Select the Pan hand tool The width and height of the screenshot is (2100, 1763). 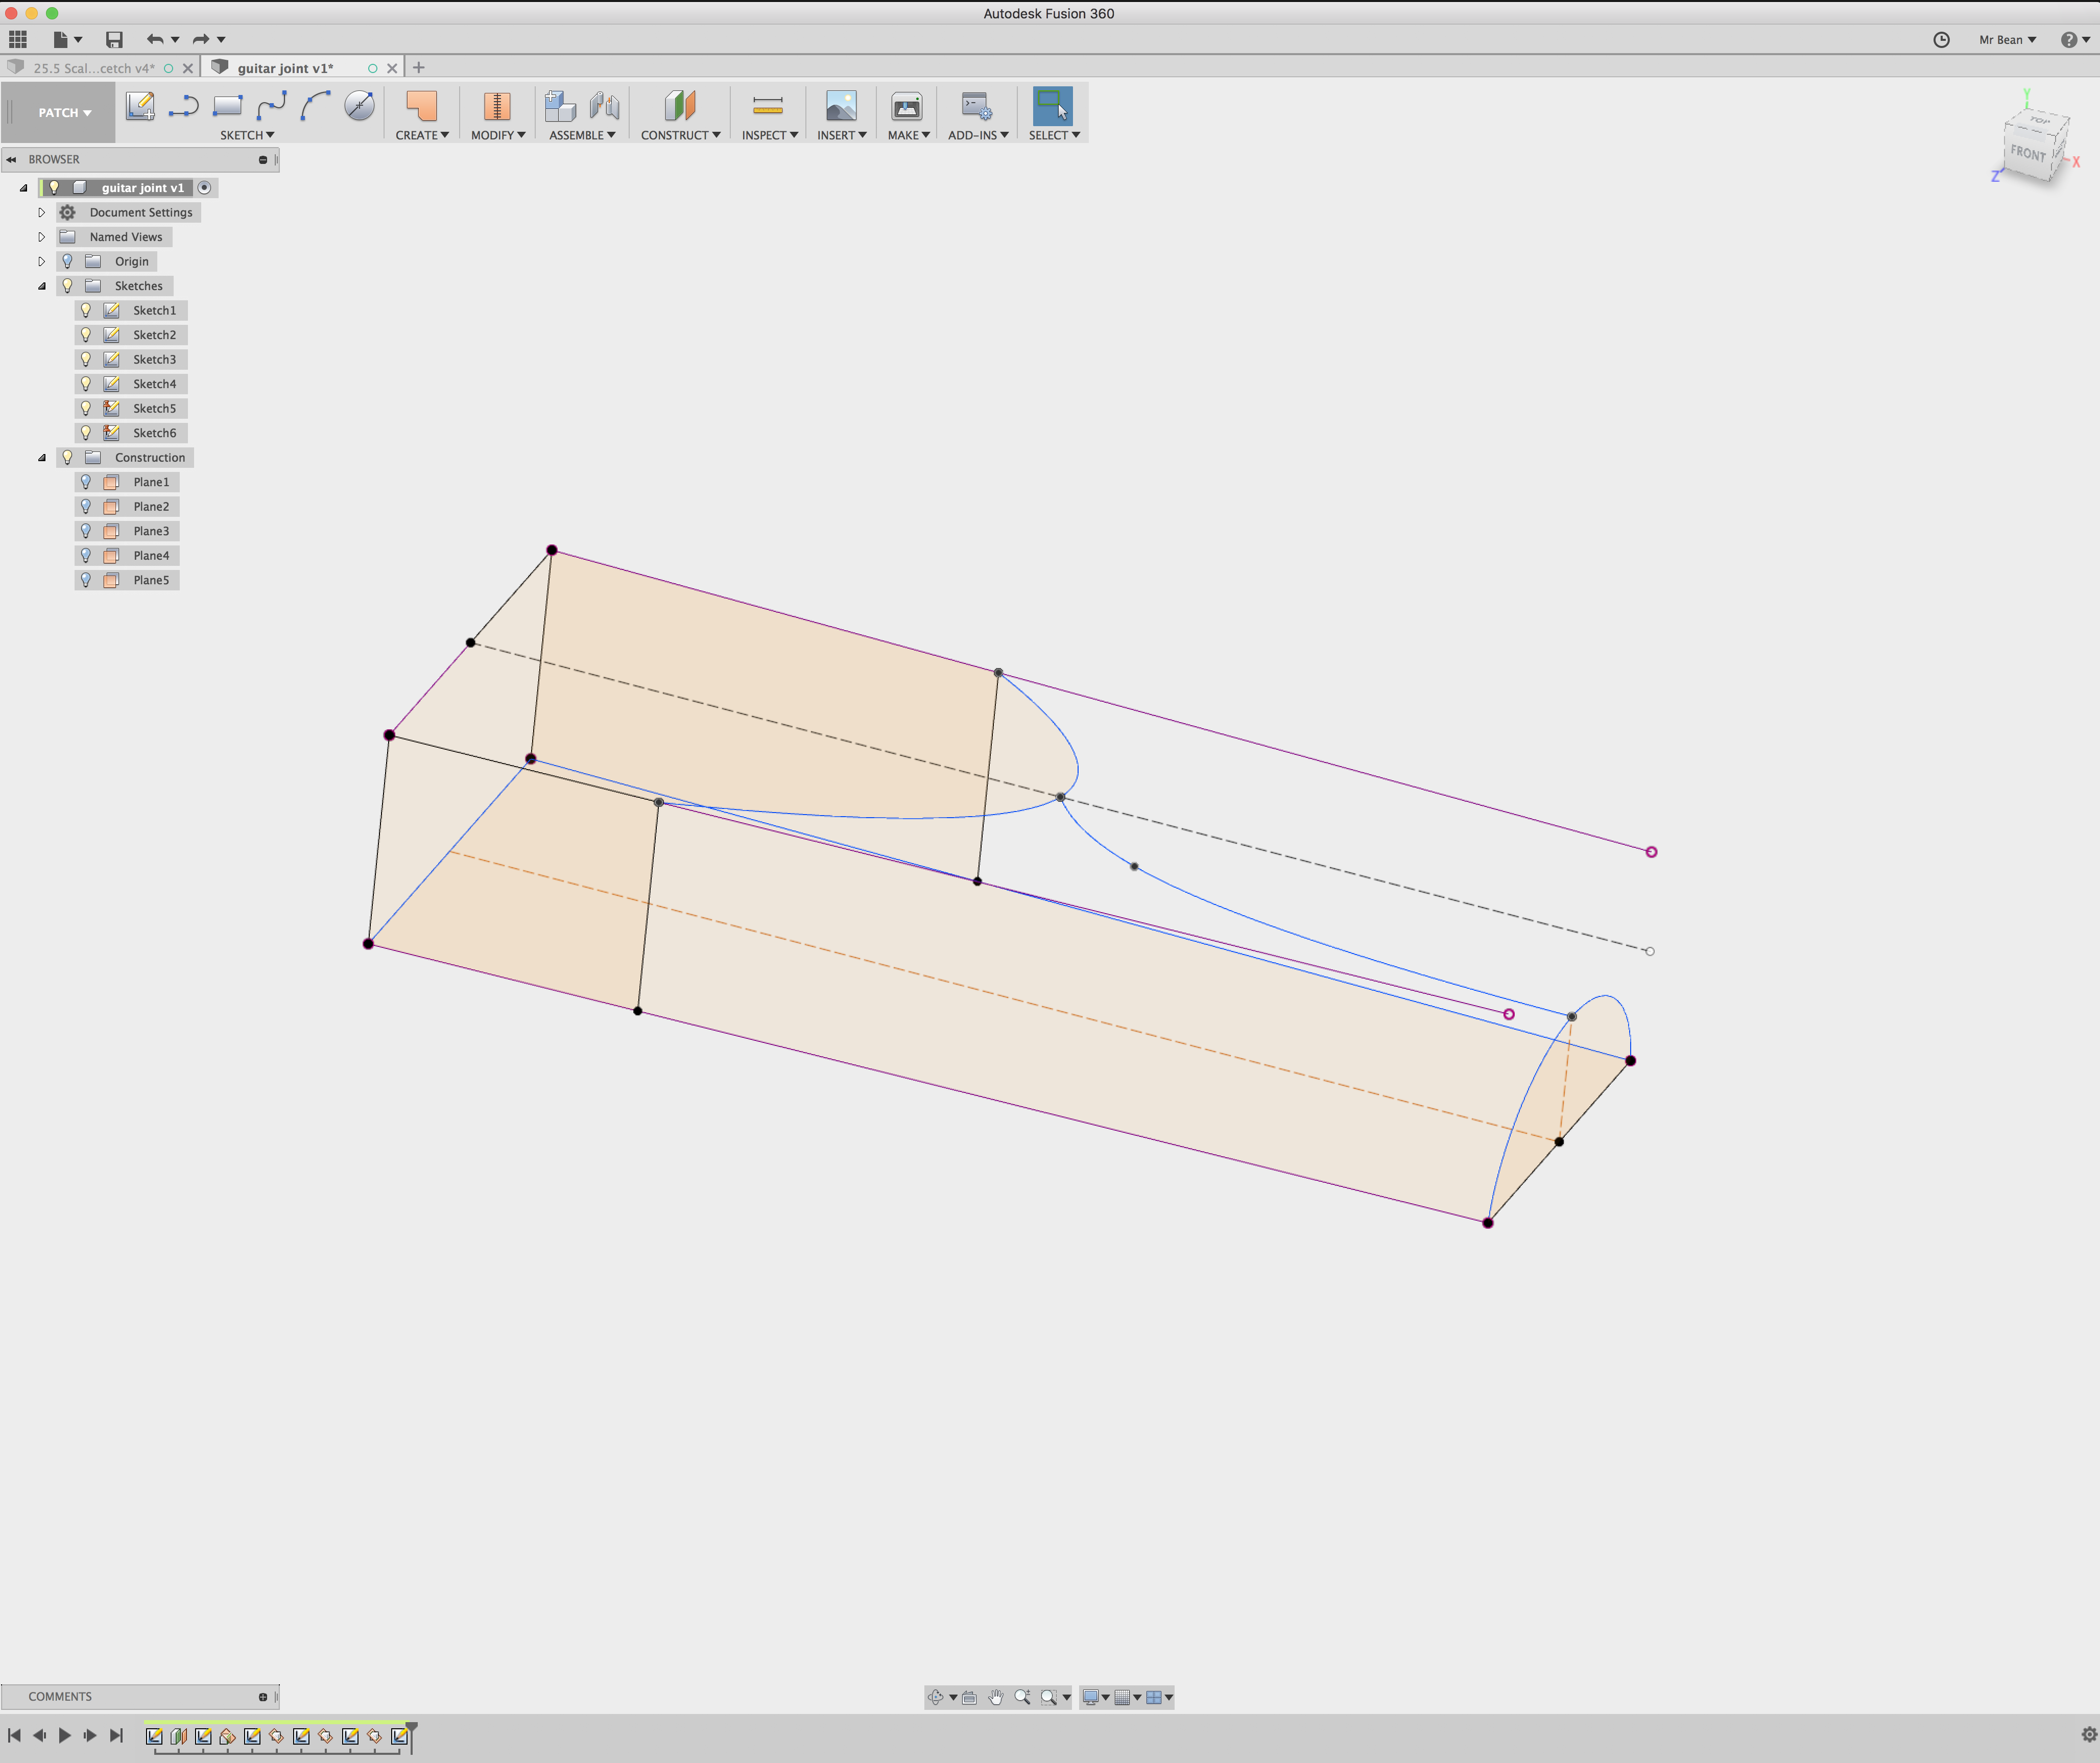coord(995,1697)
